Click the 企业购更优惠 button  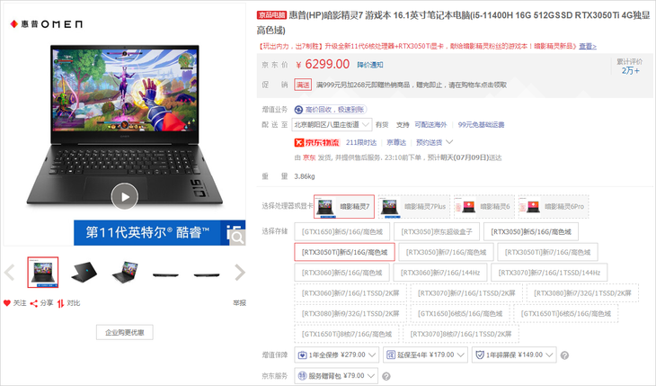(124, 333)
